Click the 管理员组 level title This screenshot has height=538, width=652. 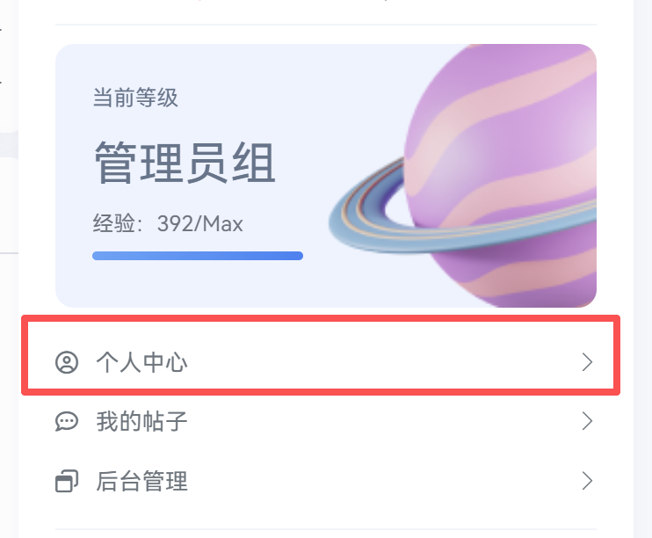pyautogui.click(x=185, y=163)
